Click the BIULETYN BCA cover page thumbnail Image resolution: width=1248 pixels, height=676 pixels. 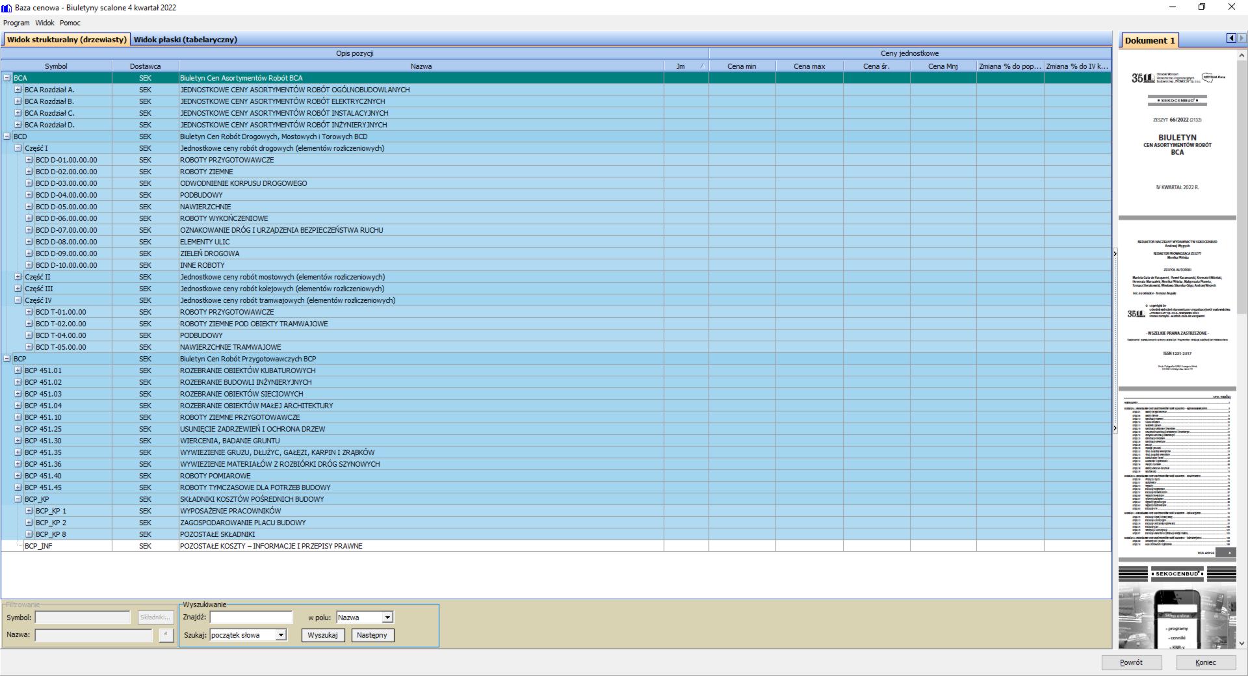pyautogui.click(x=1177, y=133)
